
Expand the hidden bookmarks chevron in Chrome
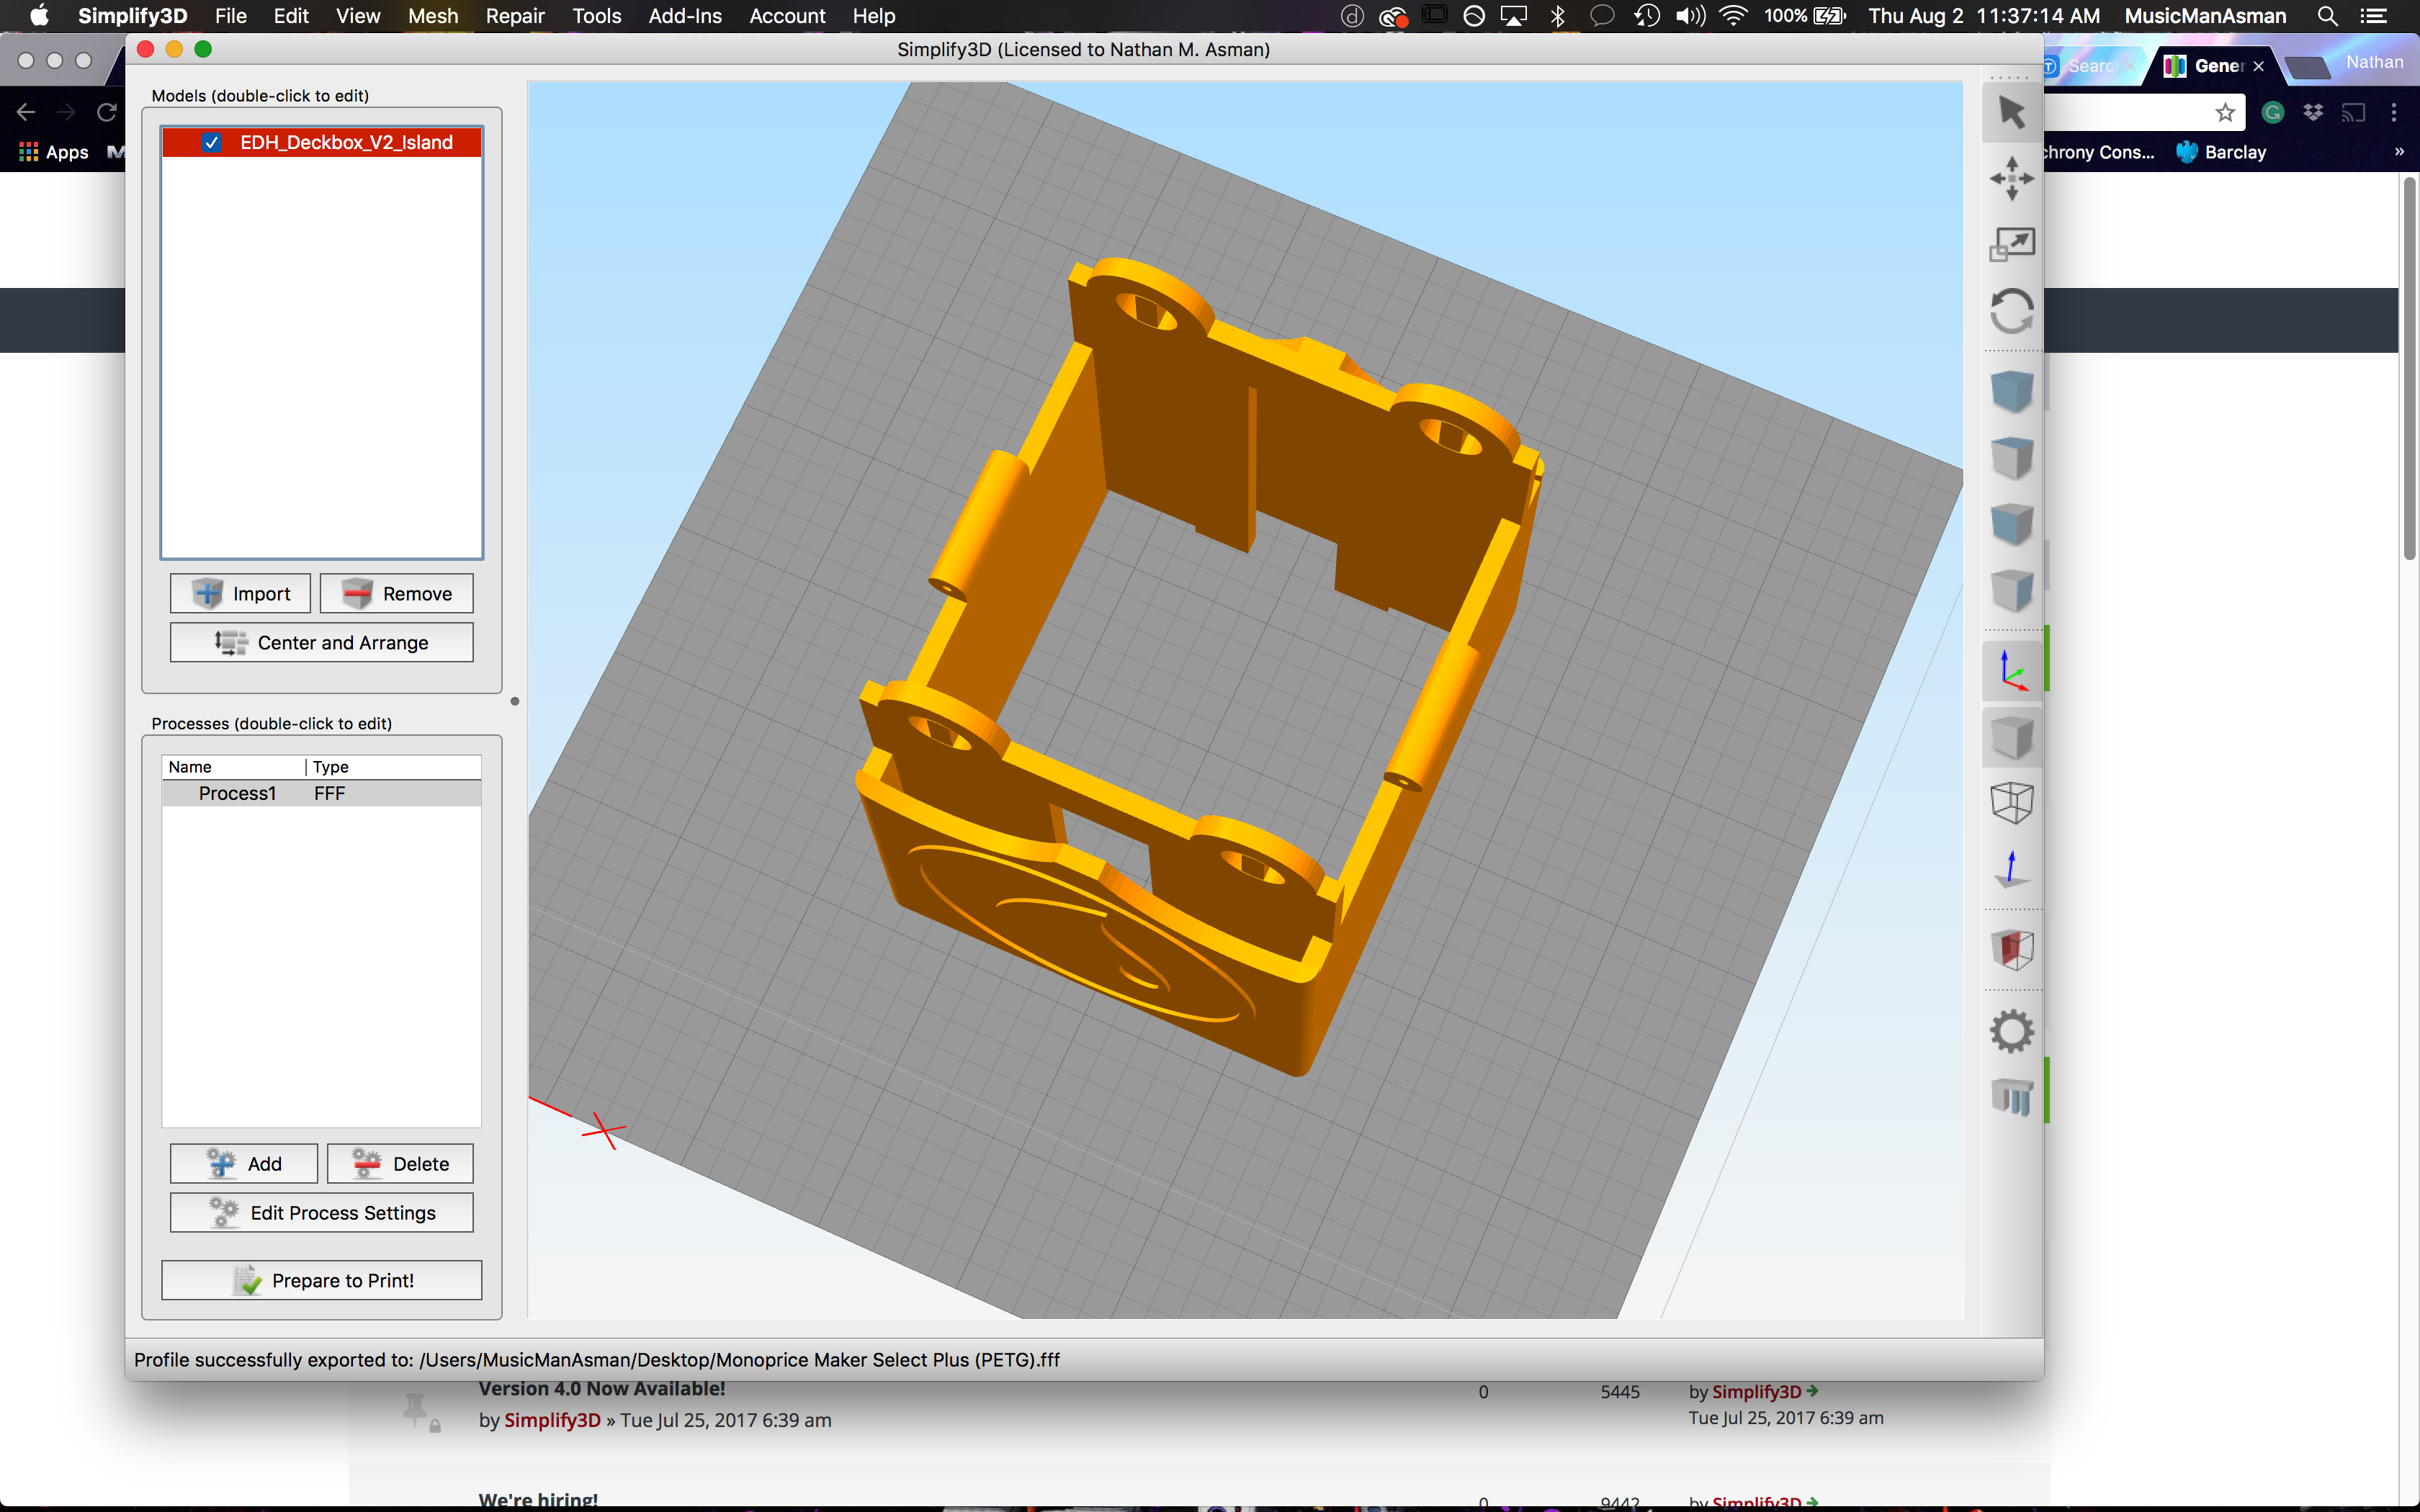point(2399,152)
